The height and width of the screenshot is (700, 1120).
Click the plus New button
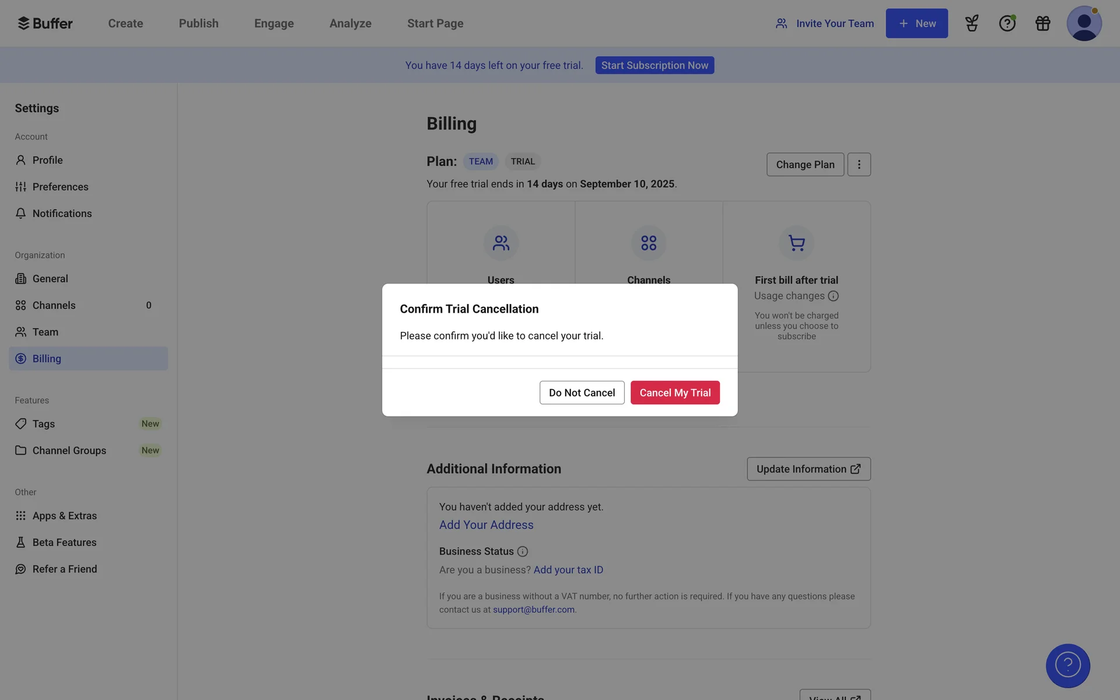(916, 23)
